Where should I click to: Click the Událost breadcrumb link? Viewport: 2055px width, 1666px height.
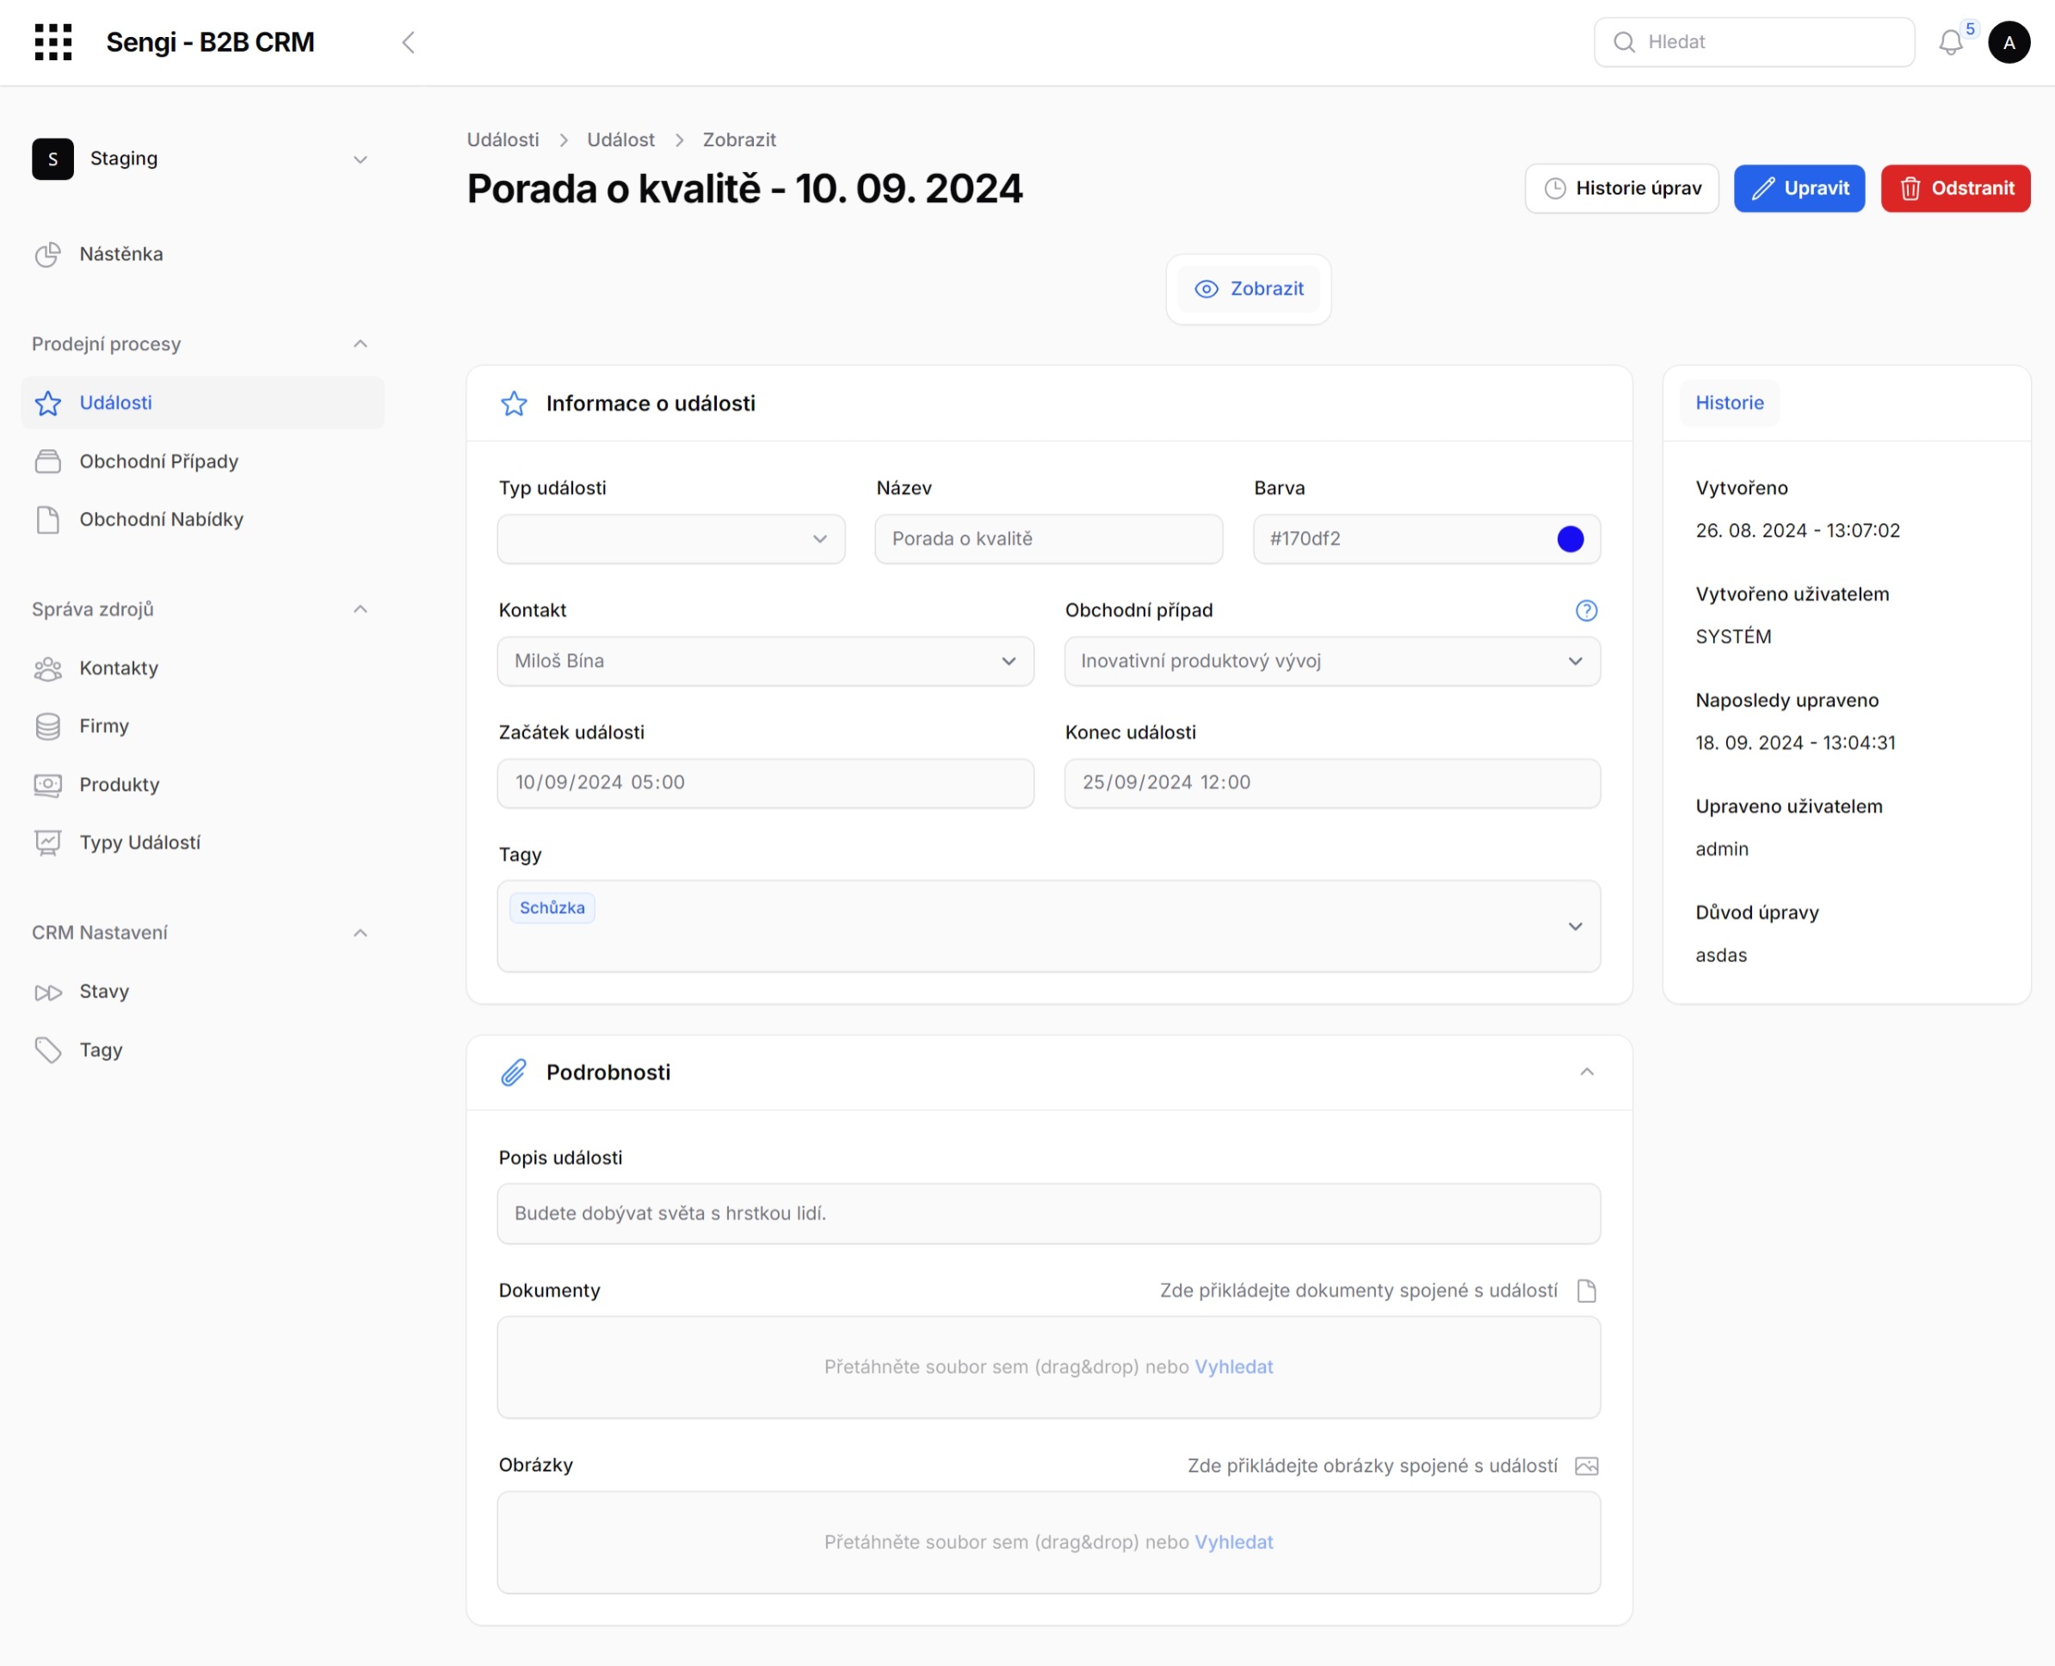620,140
